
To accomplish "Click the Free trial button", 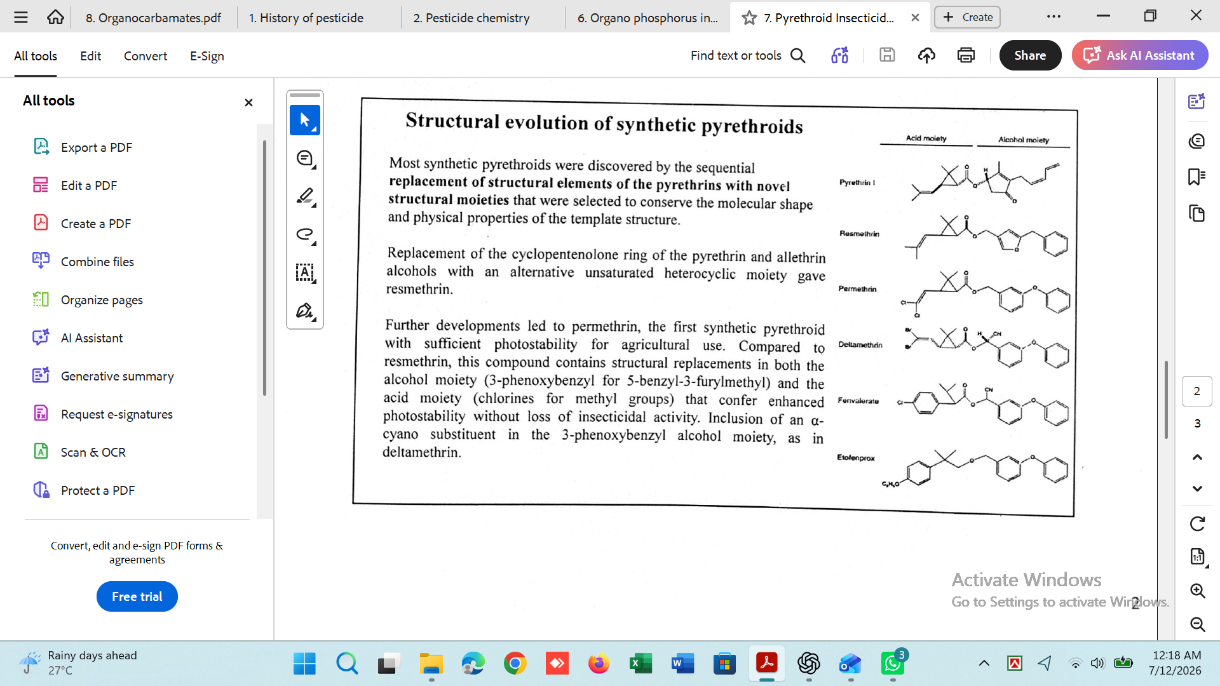I will (x=137, y=596).
